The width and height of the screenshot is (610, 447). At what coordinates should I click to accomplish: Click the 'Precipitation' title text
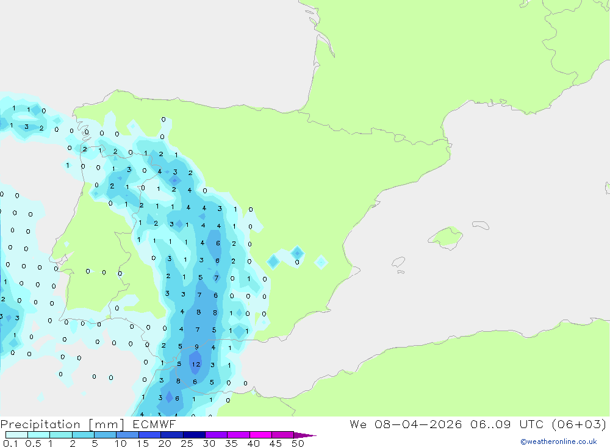[40, 424]
